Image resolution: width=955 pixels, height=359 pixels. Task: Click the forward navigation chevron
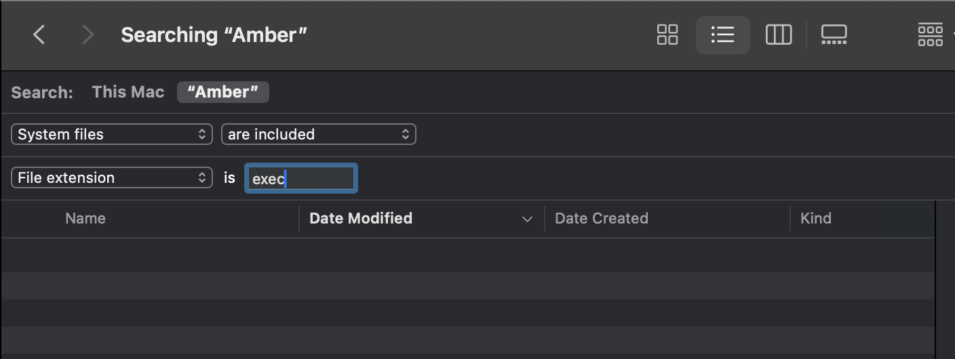[x=87, y=35]
